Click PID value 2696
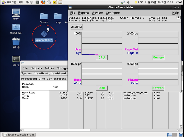Image resolution: width=184 pixels, height=137 pixels. point(64,98)
